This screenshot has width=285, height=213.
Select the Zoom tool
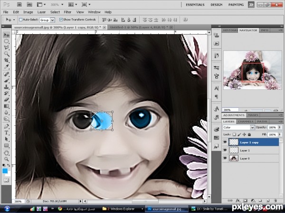6,159
